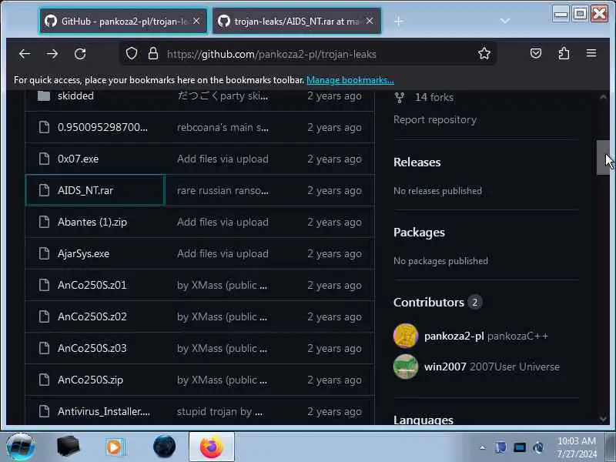Open Firefox application hamburger menu
This screenshot has height=462, width=616.
coord(591,53)
